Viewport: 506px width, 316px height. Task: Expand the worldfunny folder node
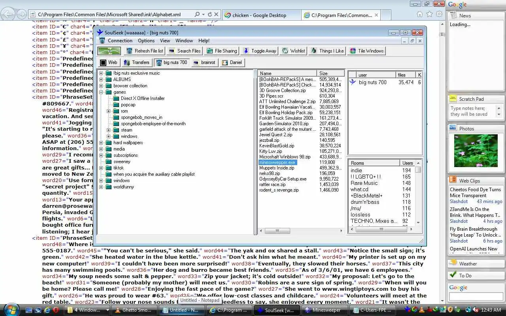pyautogui.click(x=101, y=187)
